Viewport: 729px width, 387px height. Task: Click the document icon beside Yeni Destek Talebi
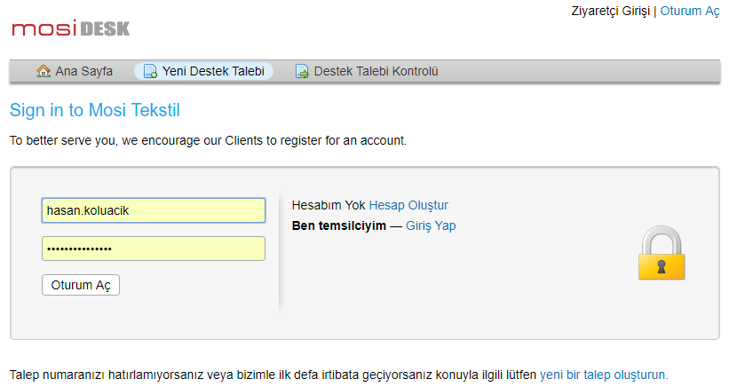tap(150, 71)
